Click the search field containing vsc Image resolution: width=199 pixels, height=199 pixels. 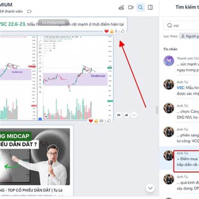click(181, 26)
